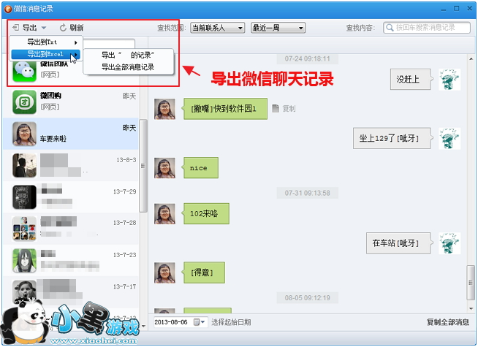The width and height of the screenshot is (478, 347).
Task: Select 导出到Txt menu item
Action: click(x=46, y=42)
